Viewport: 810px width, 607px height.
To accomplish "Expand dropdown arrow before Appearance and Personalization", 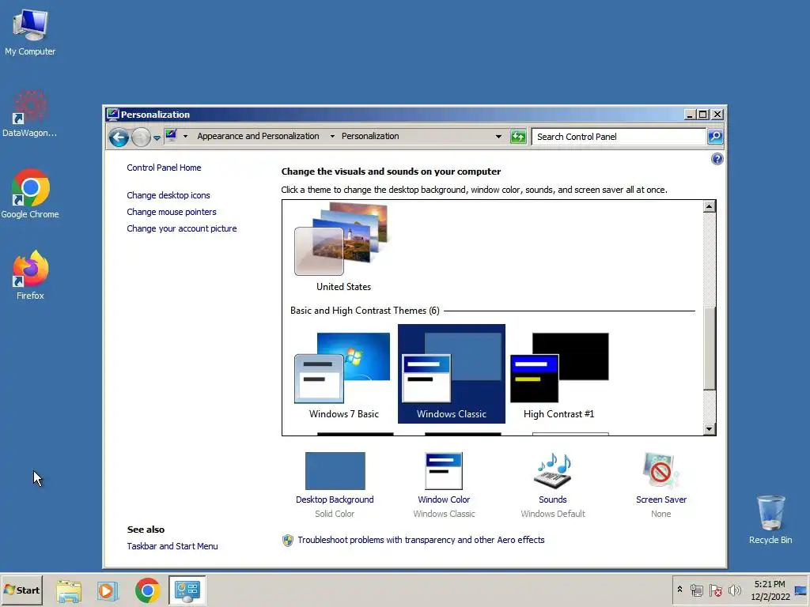I will click(185, 136).
